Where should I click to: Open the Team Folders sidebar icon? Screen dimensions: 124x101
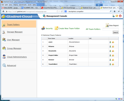4,25
